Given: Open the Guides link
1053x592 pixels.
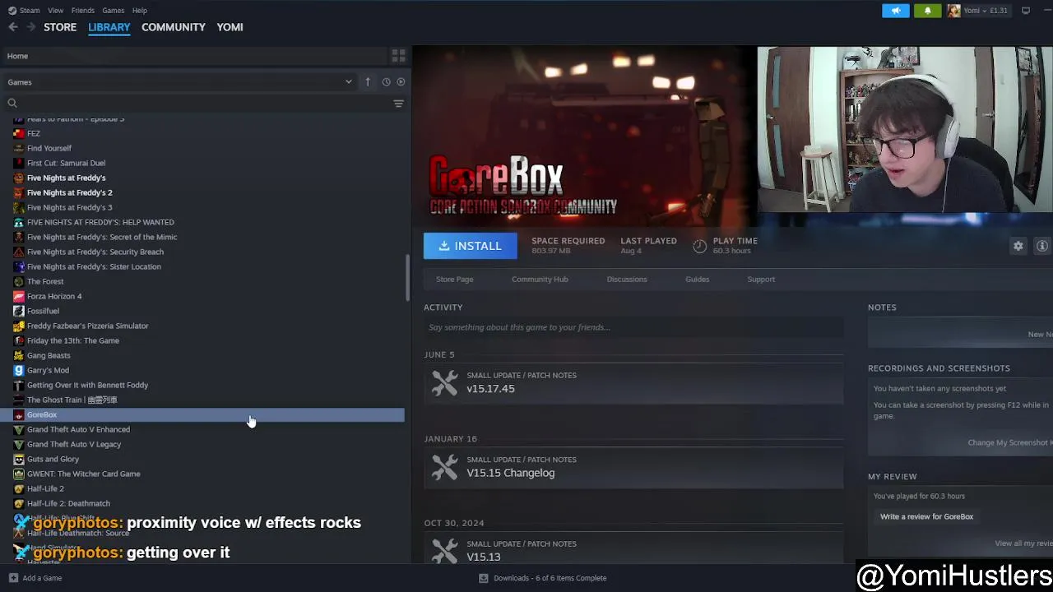Looking at the screenshot, I should (697, 280).
